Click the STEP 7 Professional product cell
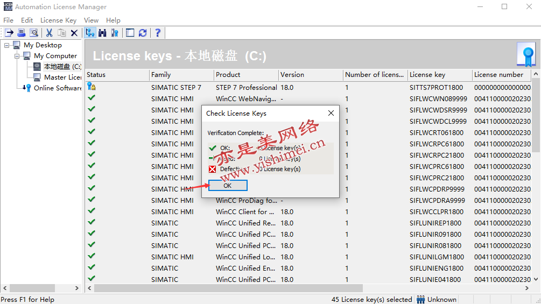Image resolution: width=541 pixels, height=304 pixels. (247, 88)
